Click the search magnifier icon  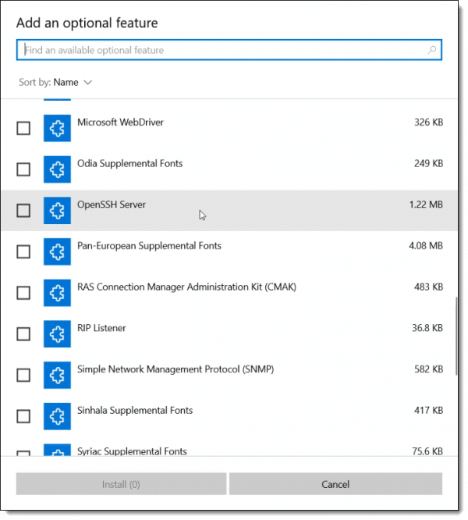tap(432, 50)
